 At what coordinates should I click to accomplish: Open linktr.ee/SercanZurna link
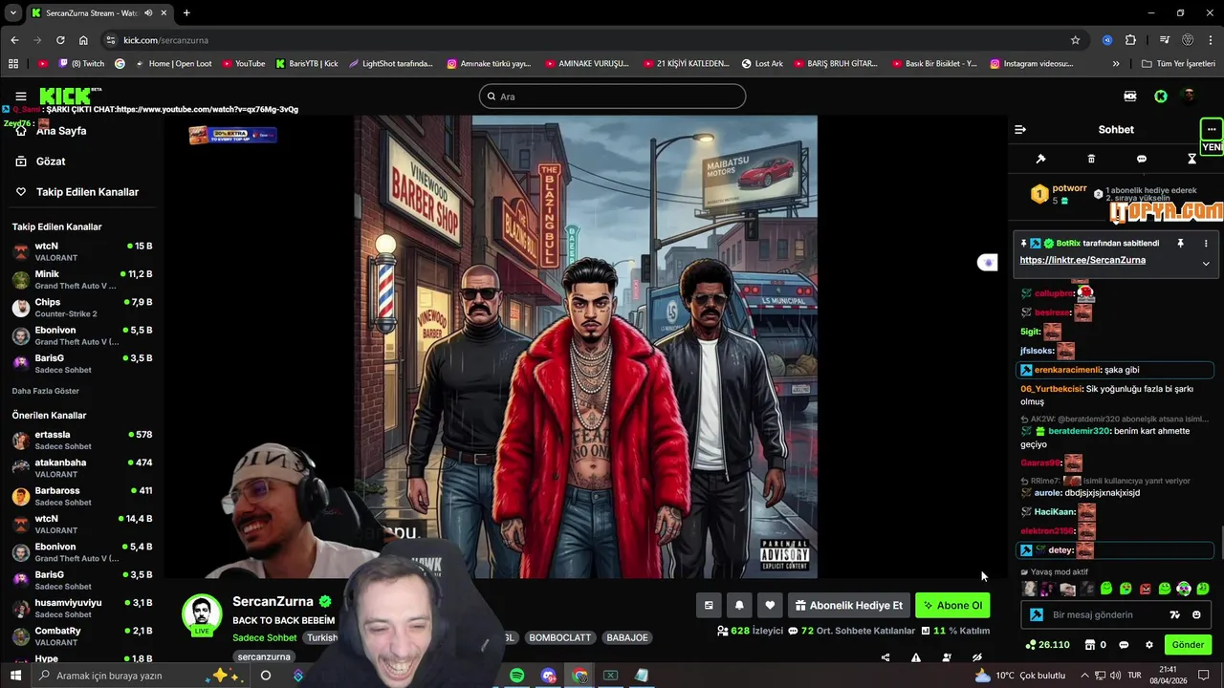[1082, 260]
